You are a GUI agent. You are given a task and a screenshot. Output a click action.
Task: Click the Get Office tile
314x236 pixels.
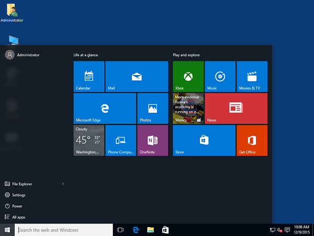tap(252, 140)
